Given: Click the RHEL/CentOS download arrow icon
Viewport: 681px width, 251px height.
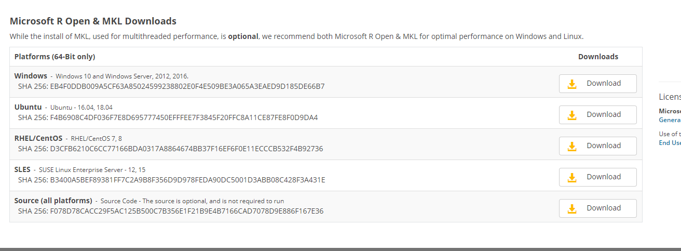Looking at the screenshot, I should [x=572, y=146].
